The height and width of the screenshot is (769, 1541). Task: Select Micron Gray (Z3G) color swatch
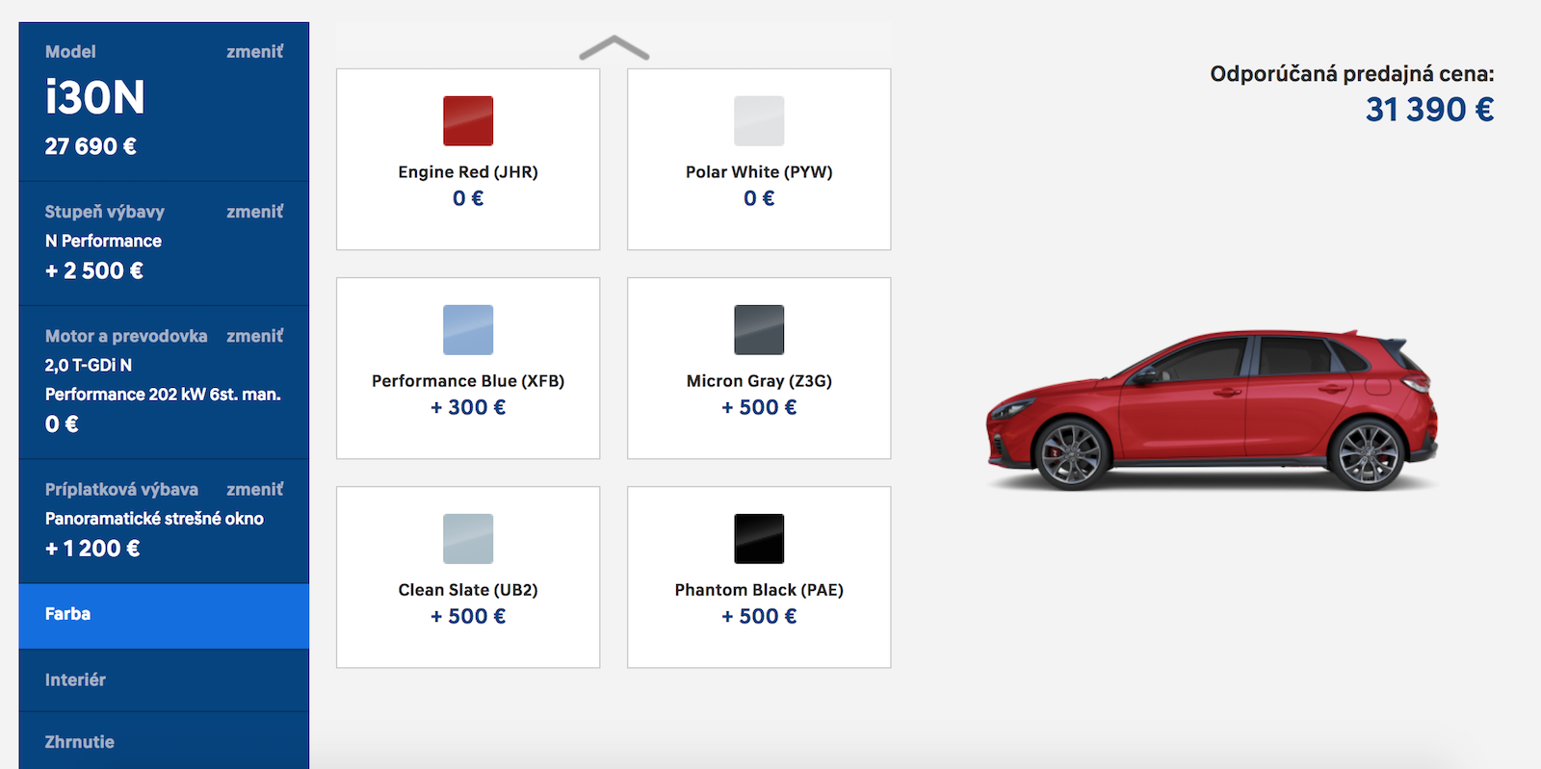[x=759, y=330]
